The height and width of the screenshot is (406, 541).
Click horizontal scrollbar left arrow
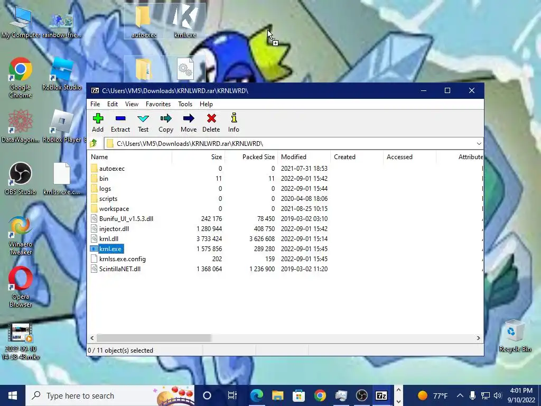(92, 338)
